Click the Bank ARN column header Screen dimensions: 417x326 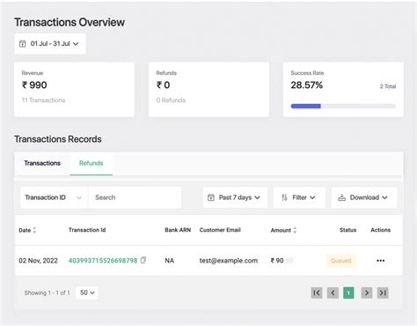click(178, 230)
